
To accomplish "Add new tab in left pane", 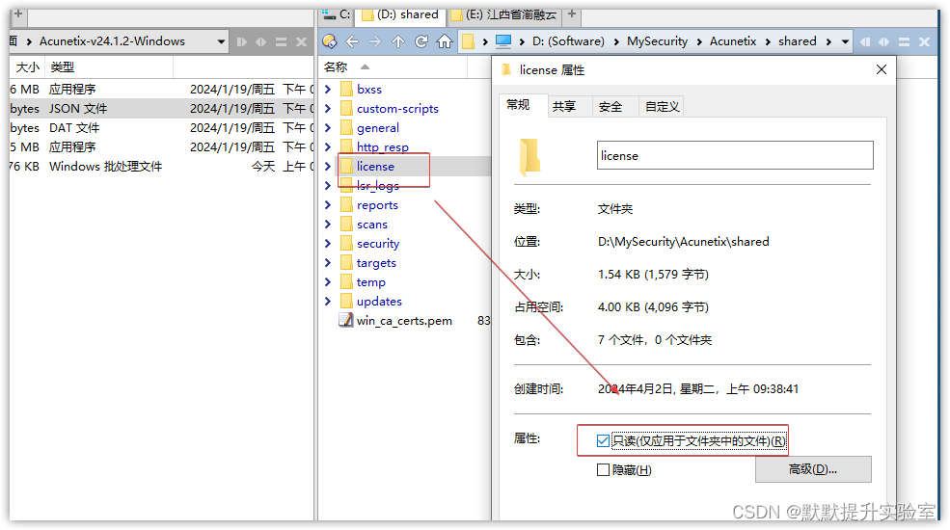I will 18,13.
